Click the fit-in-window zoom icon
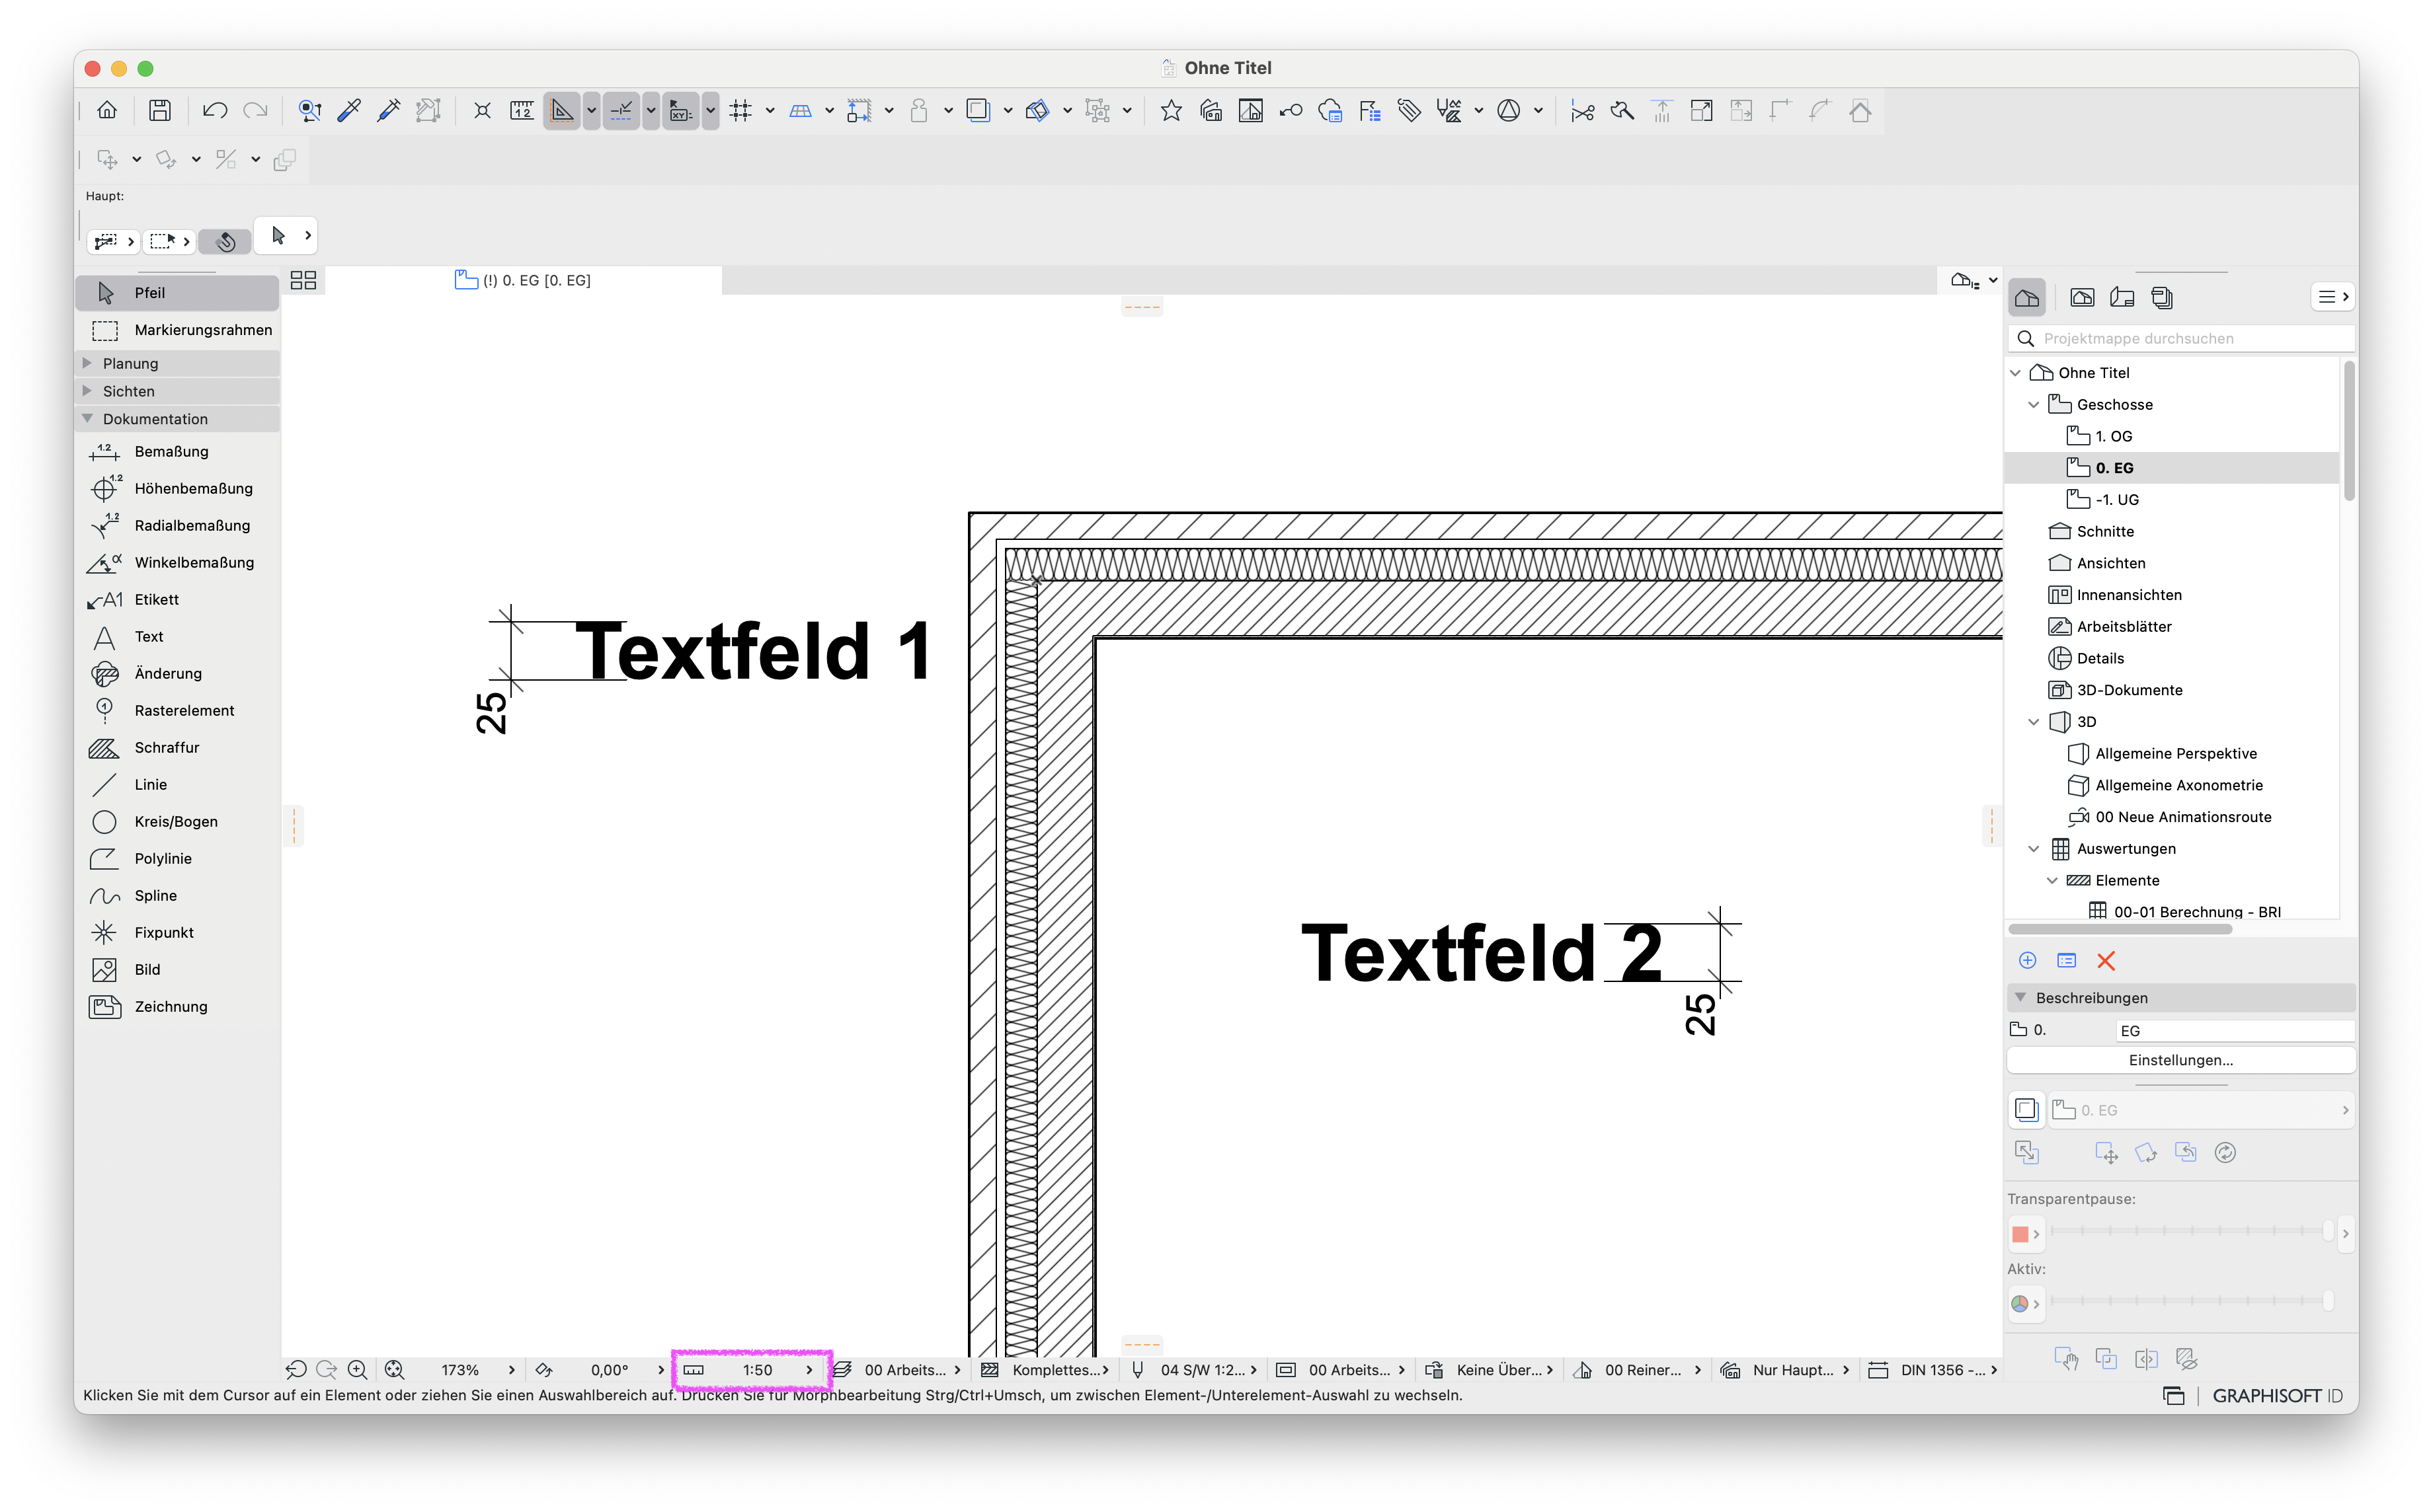 394,1370
